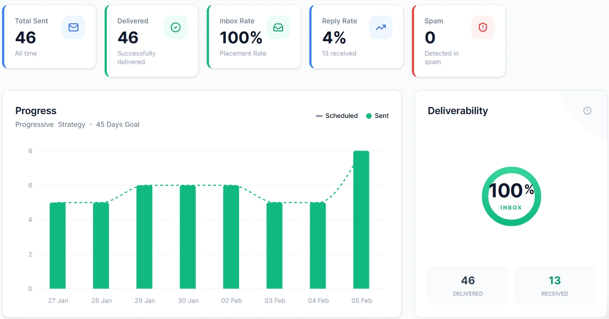Click the 13 received text under Reply Rate
The height and width of the screenshot is (319, 609).
(x=339, y=53)
